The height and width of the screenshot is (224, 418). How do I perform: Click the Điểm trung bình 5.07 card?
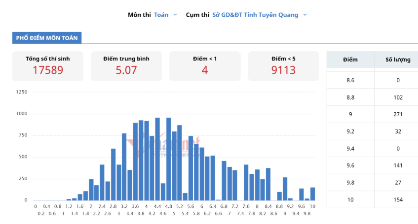point(126,66)
